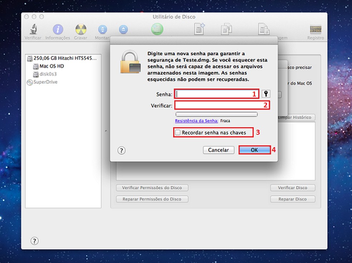Click the resize image toolbar icon

[264, 29]
